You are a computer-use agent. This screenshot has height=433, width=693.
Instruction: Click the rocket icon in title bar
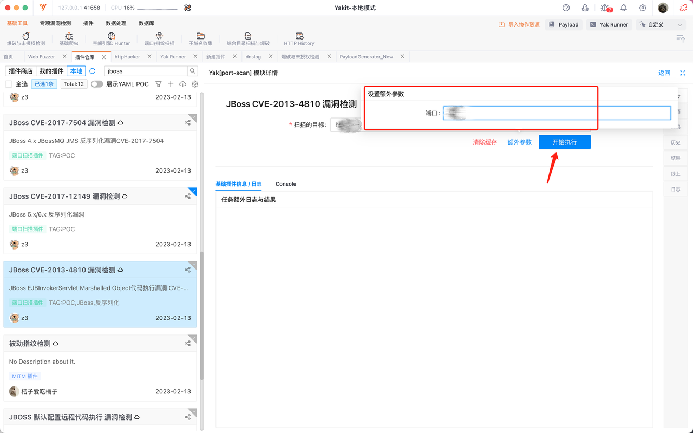585,8
